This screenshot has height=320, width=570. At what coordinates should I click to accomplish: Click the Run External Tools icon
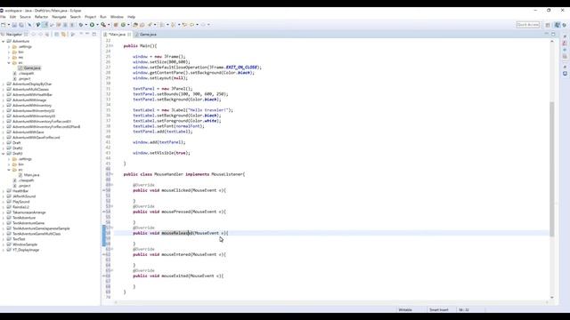point(103,25)
